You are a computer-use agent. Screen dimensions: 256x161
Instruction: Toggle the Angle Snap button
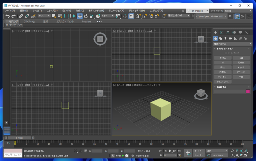pyautogui.click(x=145, y=16)
